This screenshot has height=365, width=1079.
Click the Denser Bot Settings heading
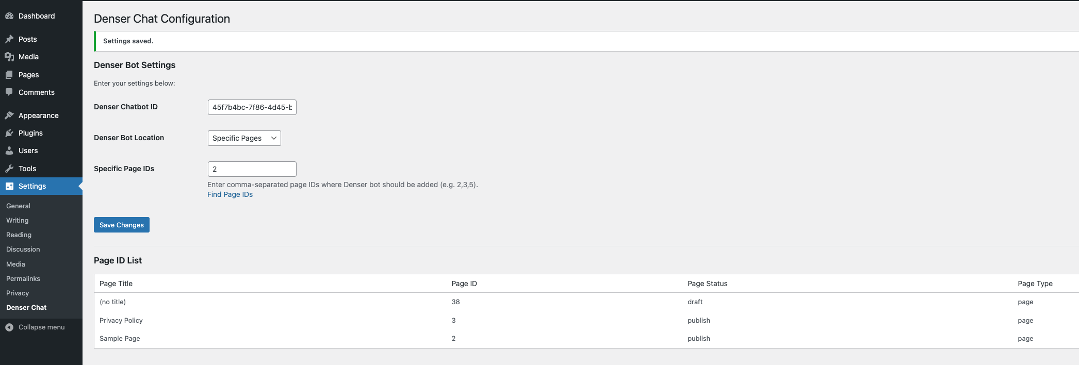[x=135, y=65]
